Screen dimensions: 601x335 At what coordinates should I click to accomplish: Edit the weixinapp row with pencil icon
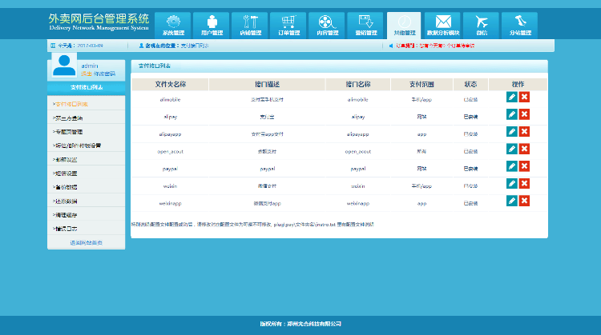tap(512, 201)
